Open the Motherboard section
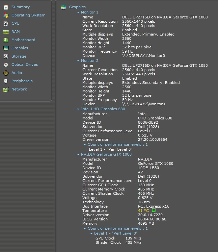Viewport: 218px width, 252px height. click(x=23, y=40)
